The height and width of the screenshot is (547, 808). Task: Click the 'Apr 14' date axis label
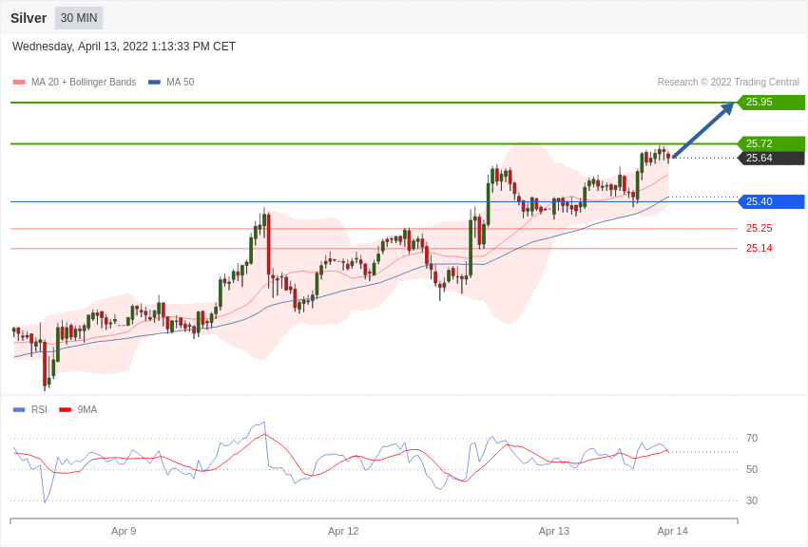(672, 531)
